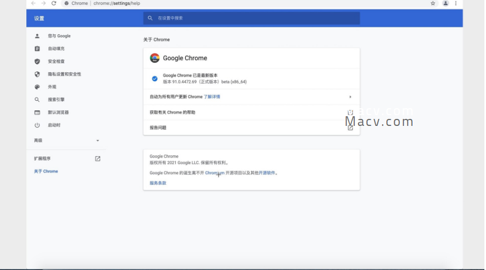486x270 pixels.
Task: Open the profile avatar menu
Action: [445, 3]
